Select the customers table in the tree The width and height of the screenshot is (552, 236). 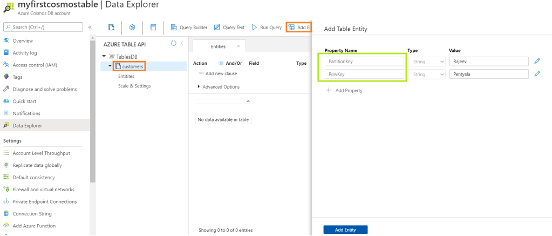[132, 66]
